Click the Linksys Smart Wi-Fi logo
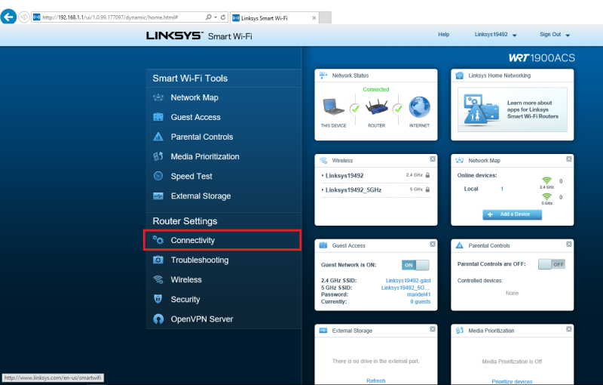The height and width of the screenshot is (385, 603). tap(199, 35)
